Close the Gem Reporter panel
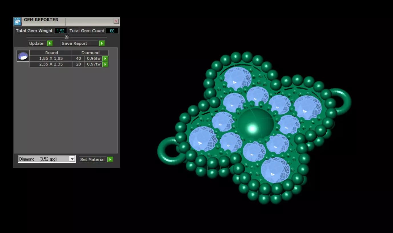This screenshot has width=393, height=233. [x=116, y=21]
